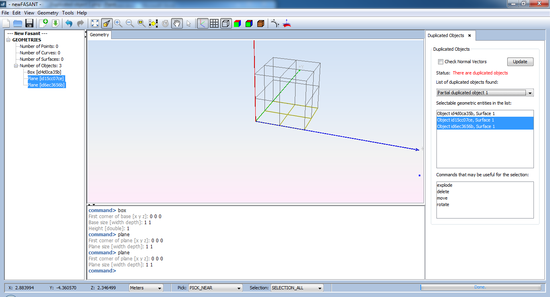Toggle the coordinate axes display icon
550x297 pixels.
tap(203, 23)
